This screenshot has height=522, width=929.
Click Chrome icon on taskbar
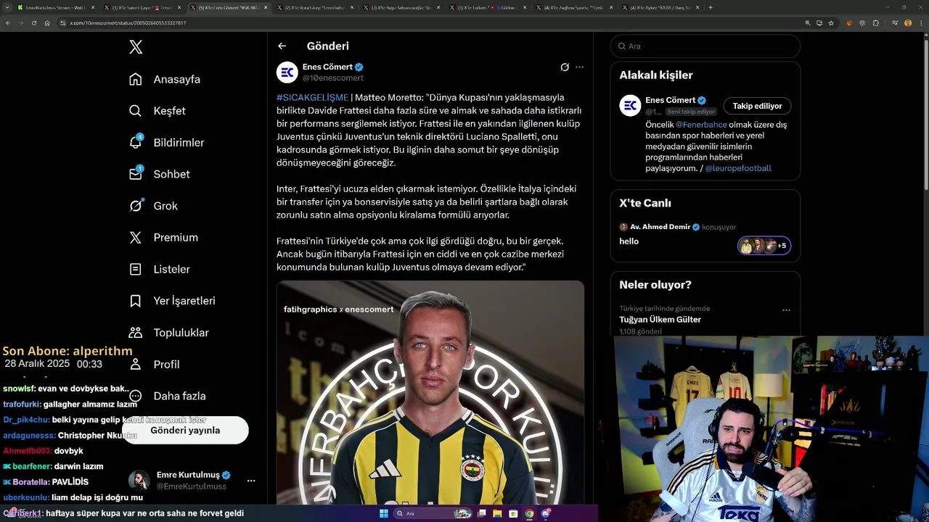pyautogui.click(x=529, y=513)
